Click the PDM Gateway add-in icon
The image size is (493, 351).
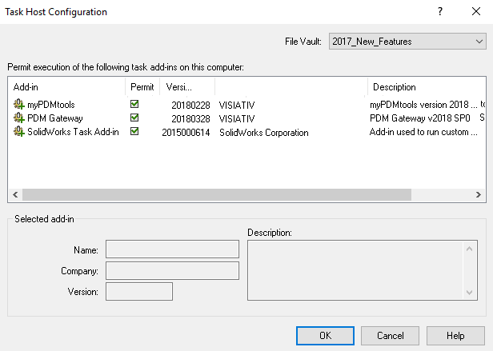[19, 118]
